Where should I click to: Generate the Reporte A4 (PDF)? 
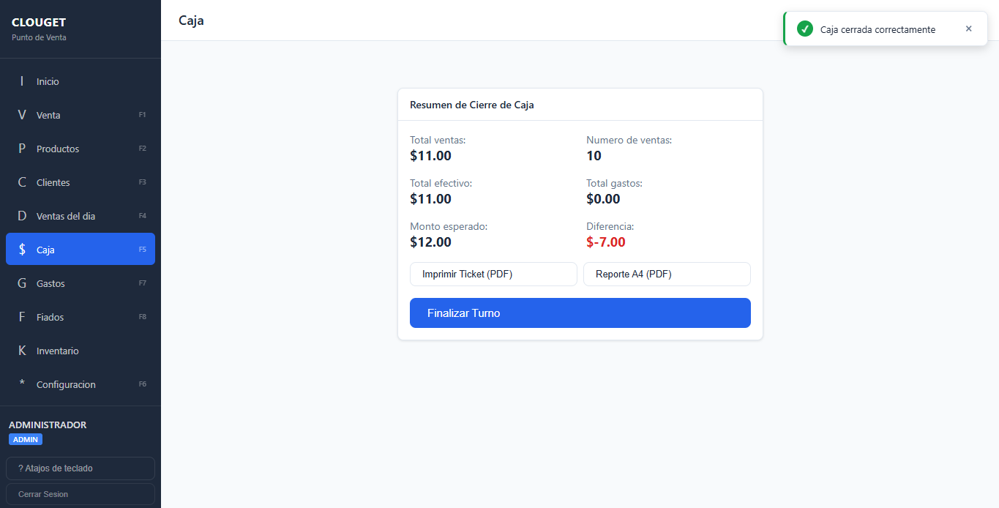pyautogui.click(x=667, y=274)
